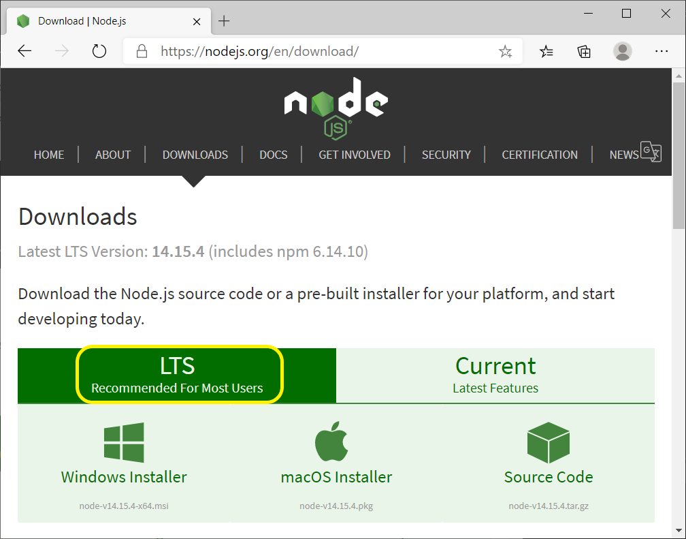Click the browser forward arrow
686x539 pixels.
click(62, 51)
